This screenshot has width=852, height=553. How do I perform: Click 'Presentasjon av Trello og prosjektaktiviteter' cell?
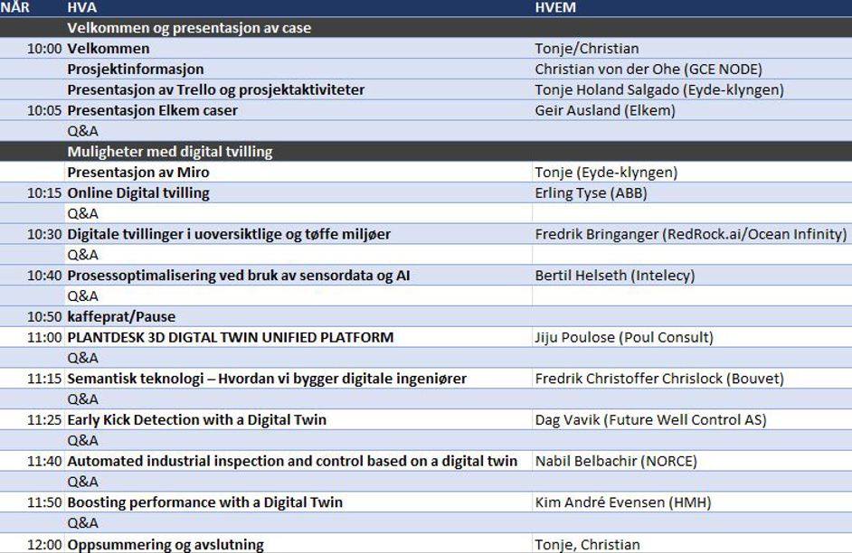tap(216, 90)
